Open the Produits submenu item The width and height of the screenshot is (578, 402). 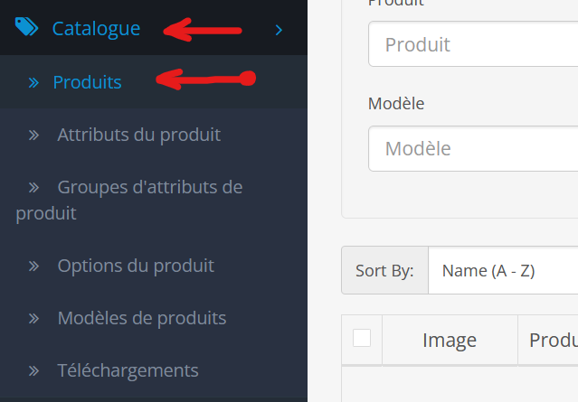click(x=88, y=81)
